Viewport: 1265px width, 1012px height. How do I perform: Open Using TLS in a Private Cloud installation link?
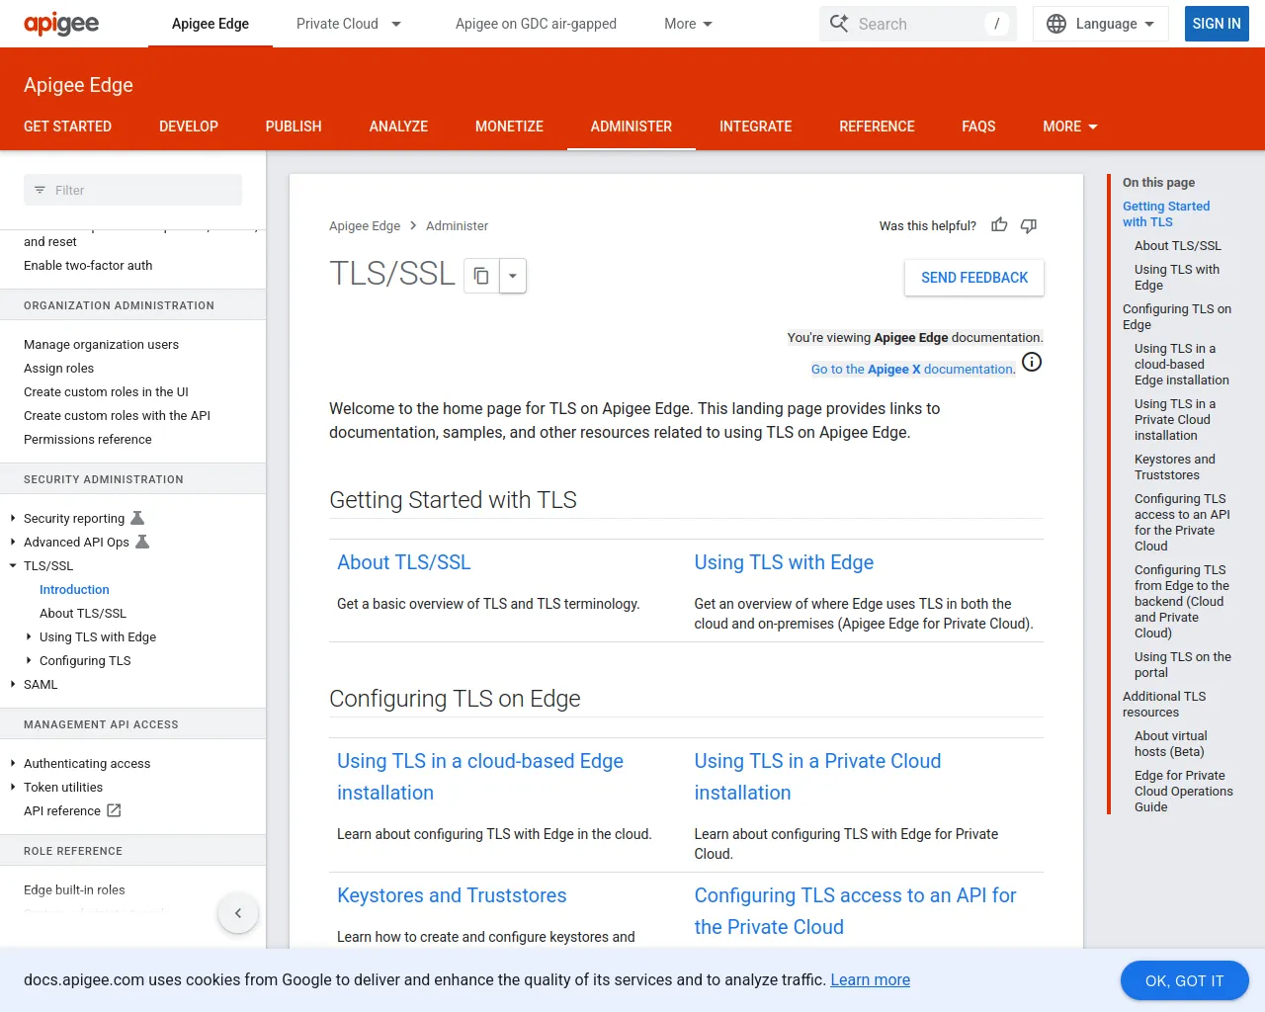tap(817, 777)
